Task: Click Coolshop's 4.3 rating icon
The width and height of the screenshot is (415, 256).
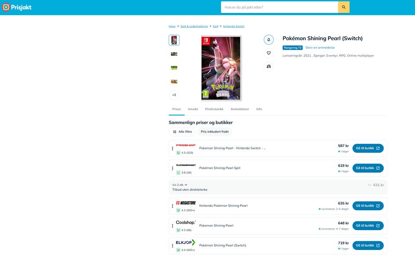Action: [x=179, y=230]
